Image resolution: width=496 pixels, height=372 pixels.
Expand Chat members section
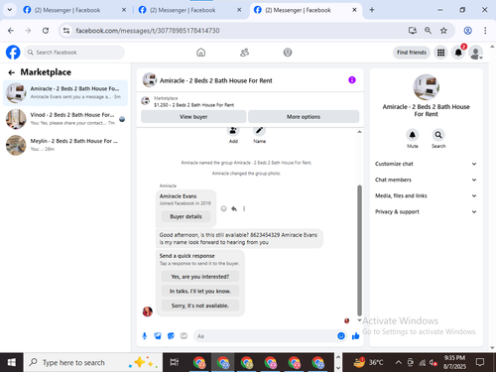(x=426, y=180)
